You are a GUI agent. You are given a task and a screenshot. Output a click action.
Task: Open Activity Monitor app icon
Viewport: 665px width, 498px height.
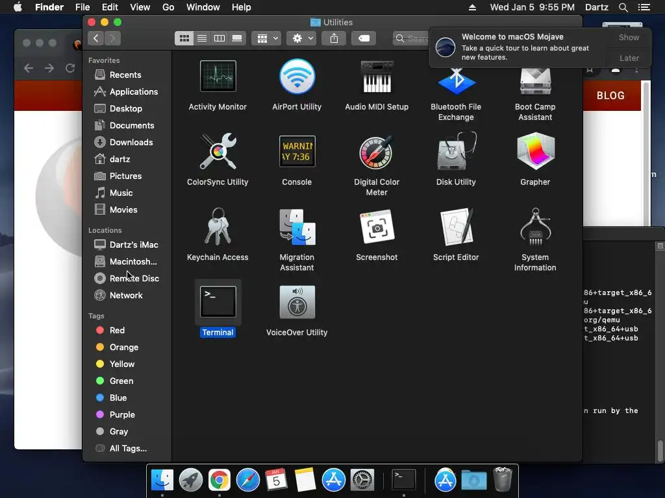pyautogui.click(x=218, y=77)
